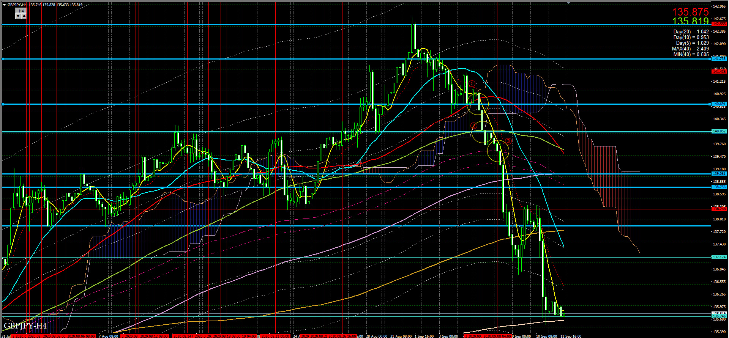729x338 pixels.
Task: Click the chart shift marker on top edge
Action: [x=568, y=3]
